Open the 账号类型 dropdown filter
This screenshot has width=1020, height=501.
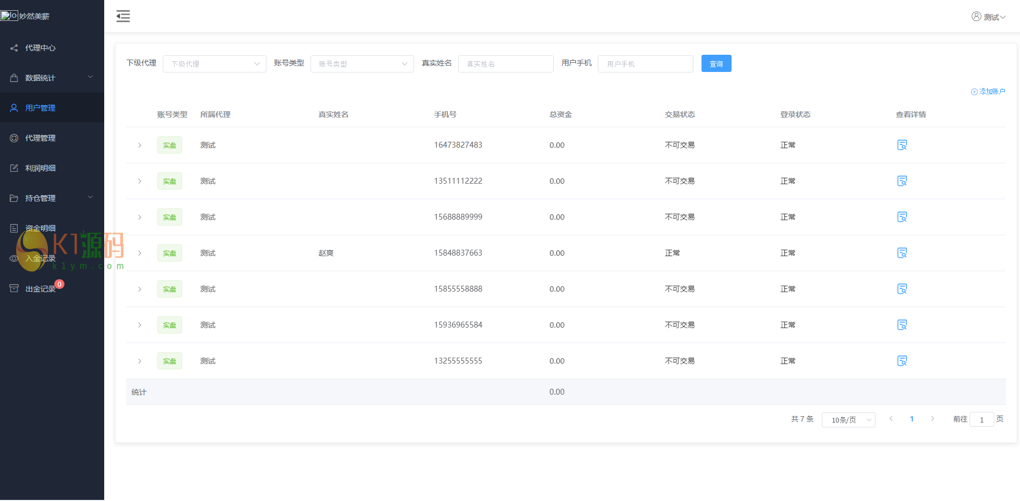pos(362,64)
